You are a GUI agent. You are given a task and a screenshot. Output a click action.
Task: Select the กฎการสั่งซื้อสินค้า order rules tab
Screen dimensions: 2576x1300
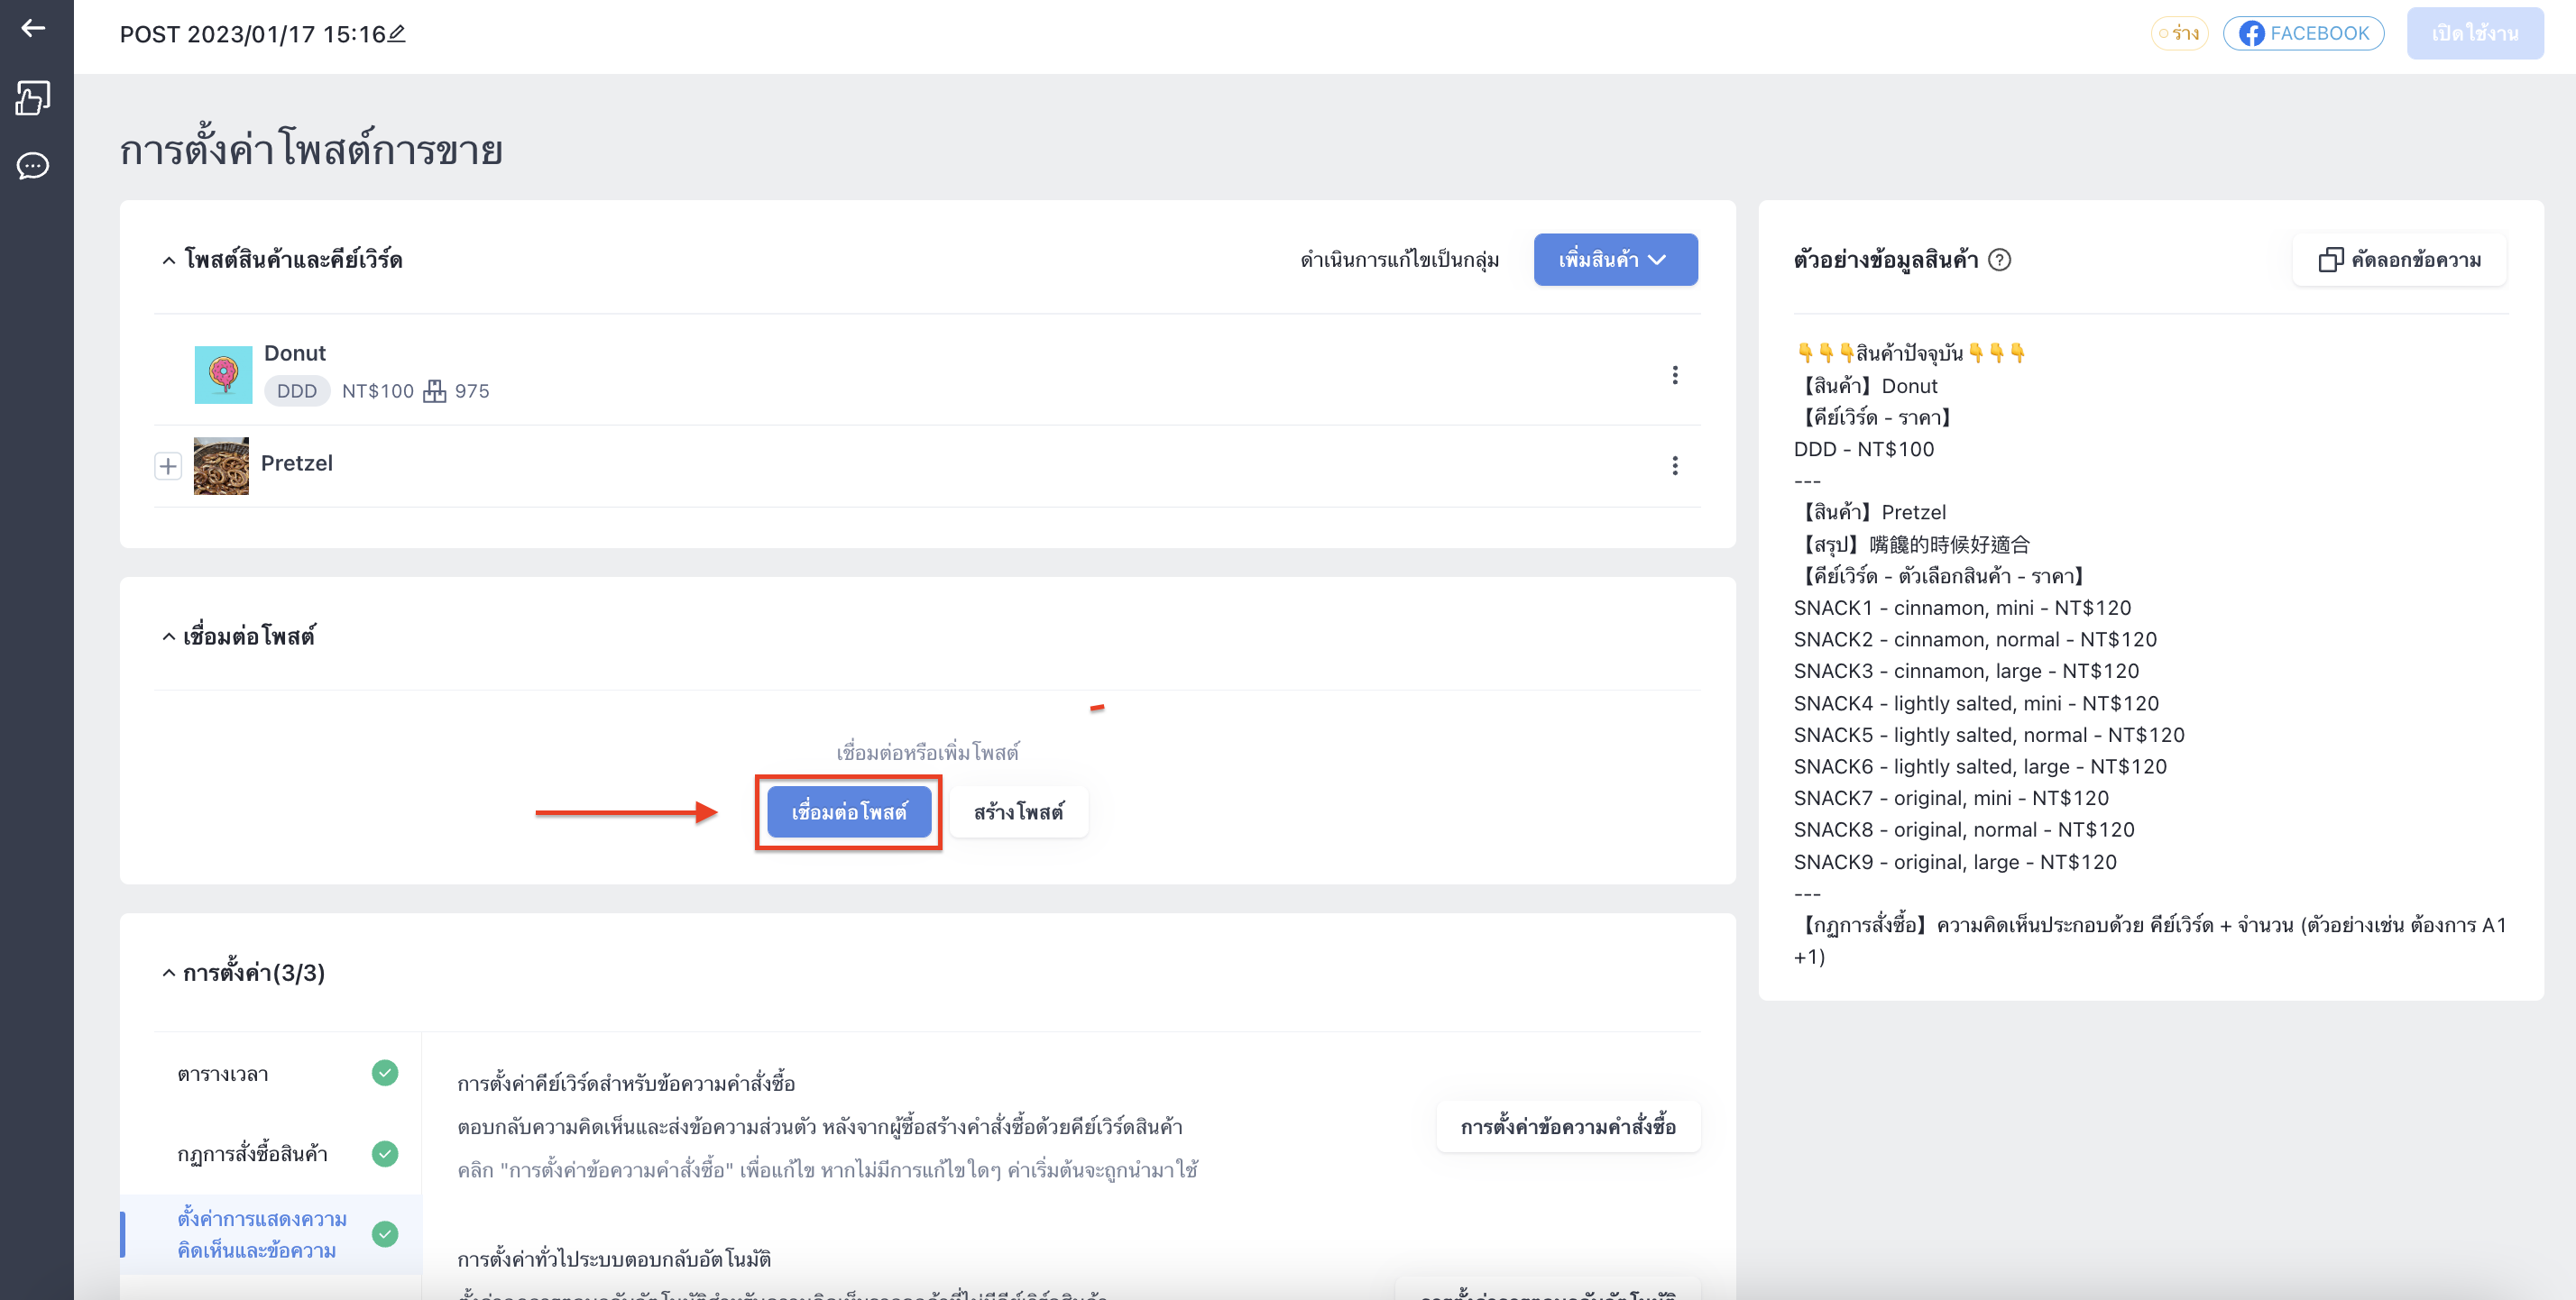pos(270,1154)
